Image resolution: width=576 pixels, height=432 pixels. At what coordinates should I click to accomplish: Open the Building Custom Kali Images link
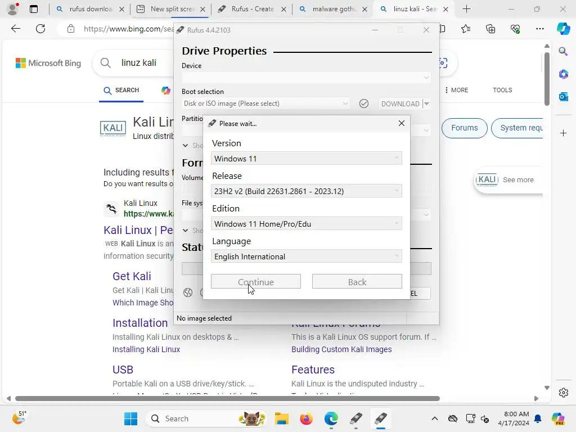coord(341,349)
